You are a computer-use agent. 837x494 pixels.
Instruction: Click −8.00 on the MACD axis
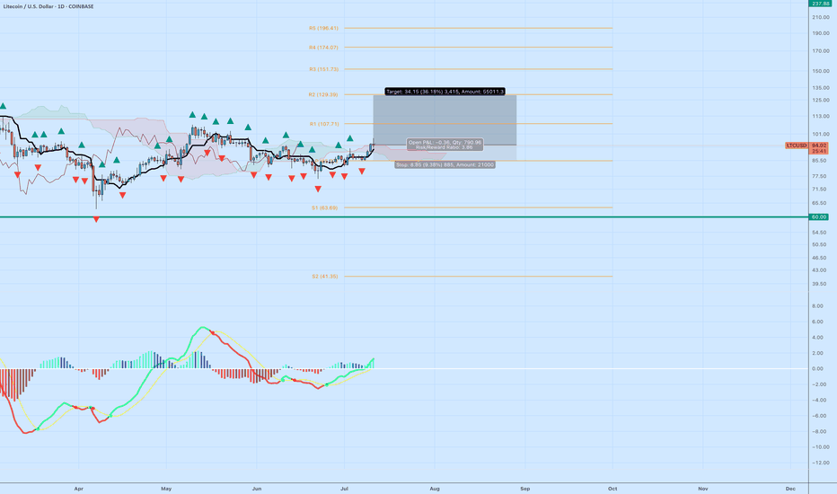[x=819, y=432]
